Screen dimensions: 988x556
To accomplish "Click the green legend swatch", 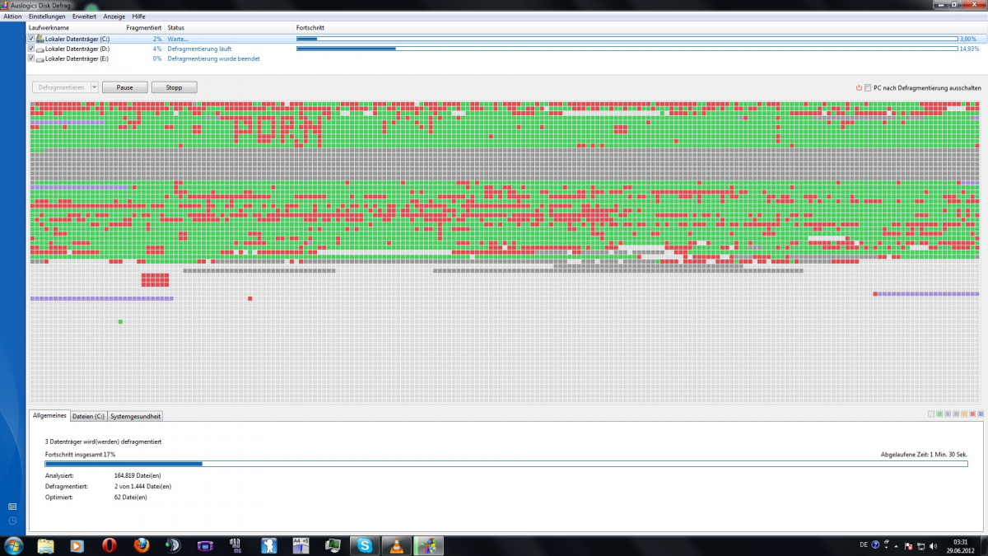I will pyautogui.click(x=939, y=414).
